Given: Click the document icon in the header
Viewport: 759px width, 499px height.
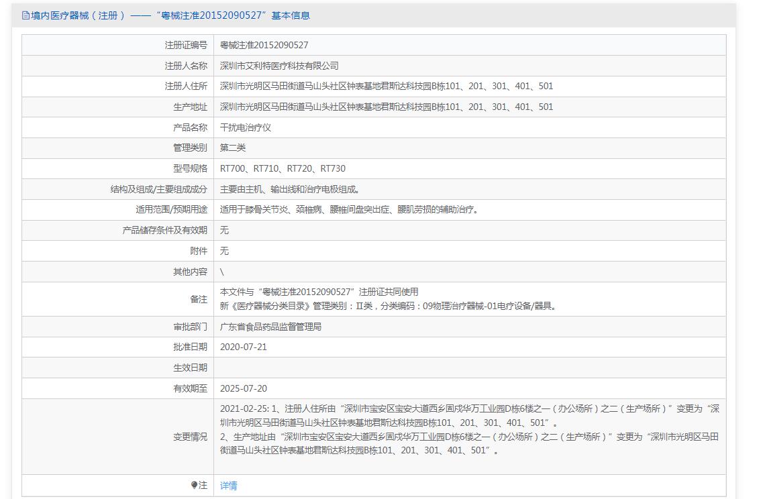Looking at the screenshot, I should click(x=26, y=15).
